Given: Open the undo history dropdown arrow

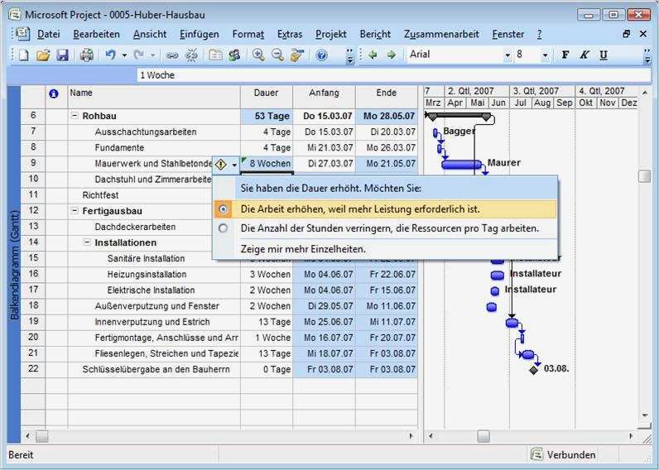Looking at the screenshot, I should pyautogui.click(x=124, y=55).
